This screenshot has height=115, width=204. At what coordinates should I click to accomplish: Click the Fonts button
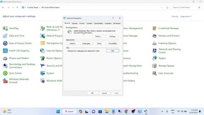[x=99, y=43]
